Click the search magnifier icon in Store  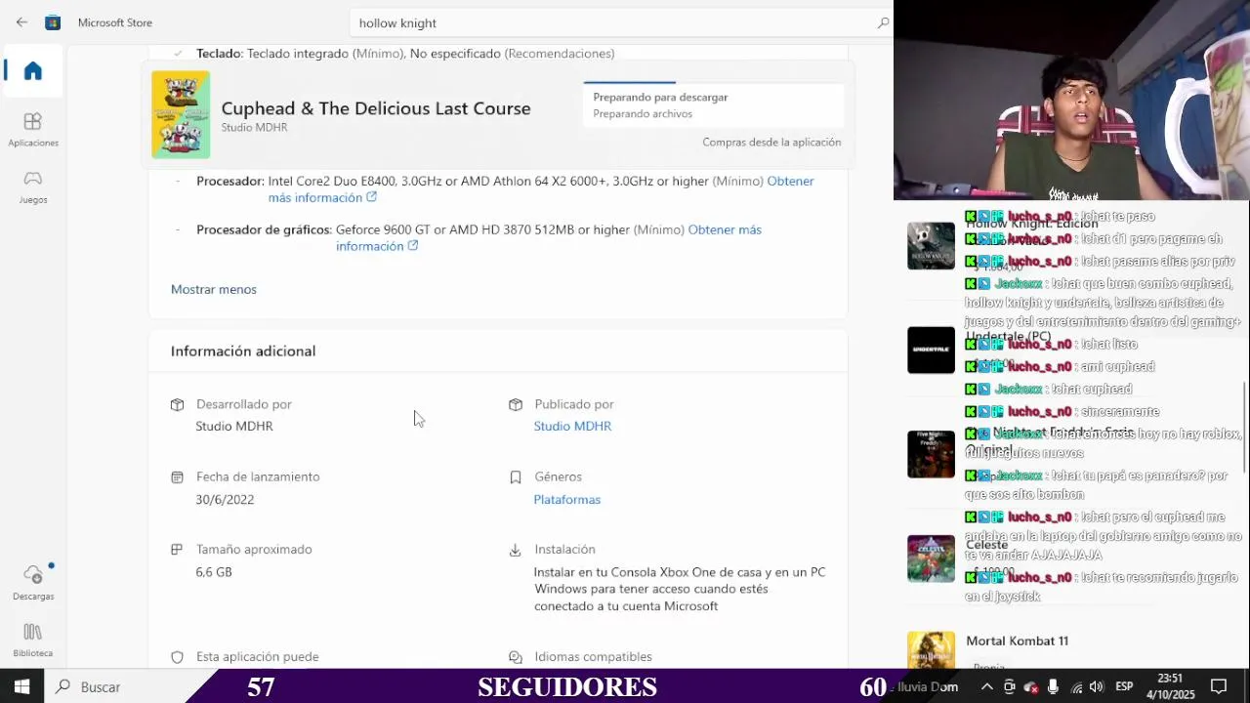click(x=883, y=22)
